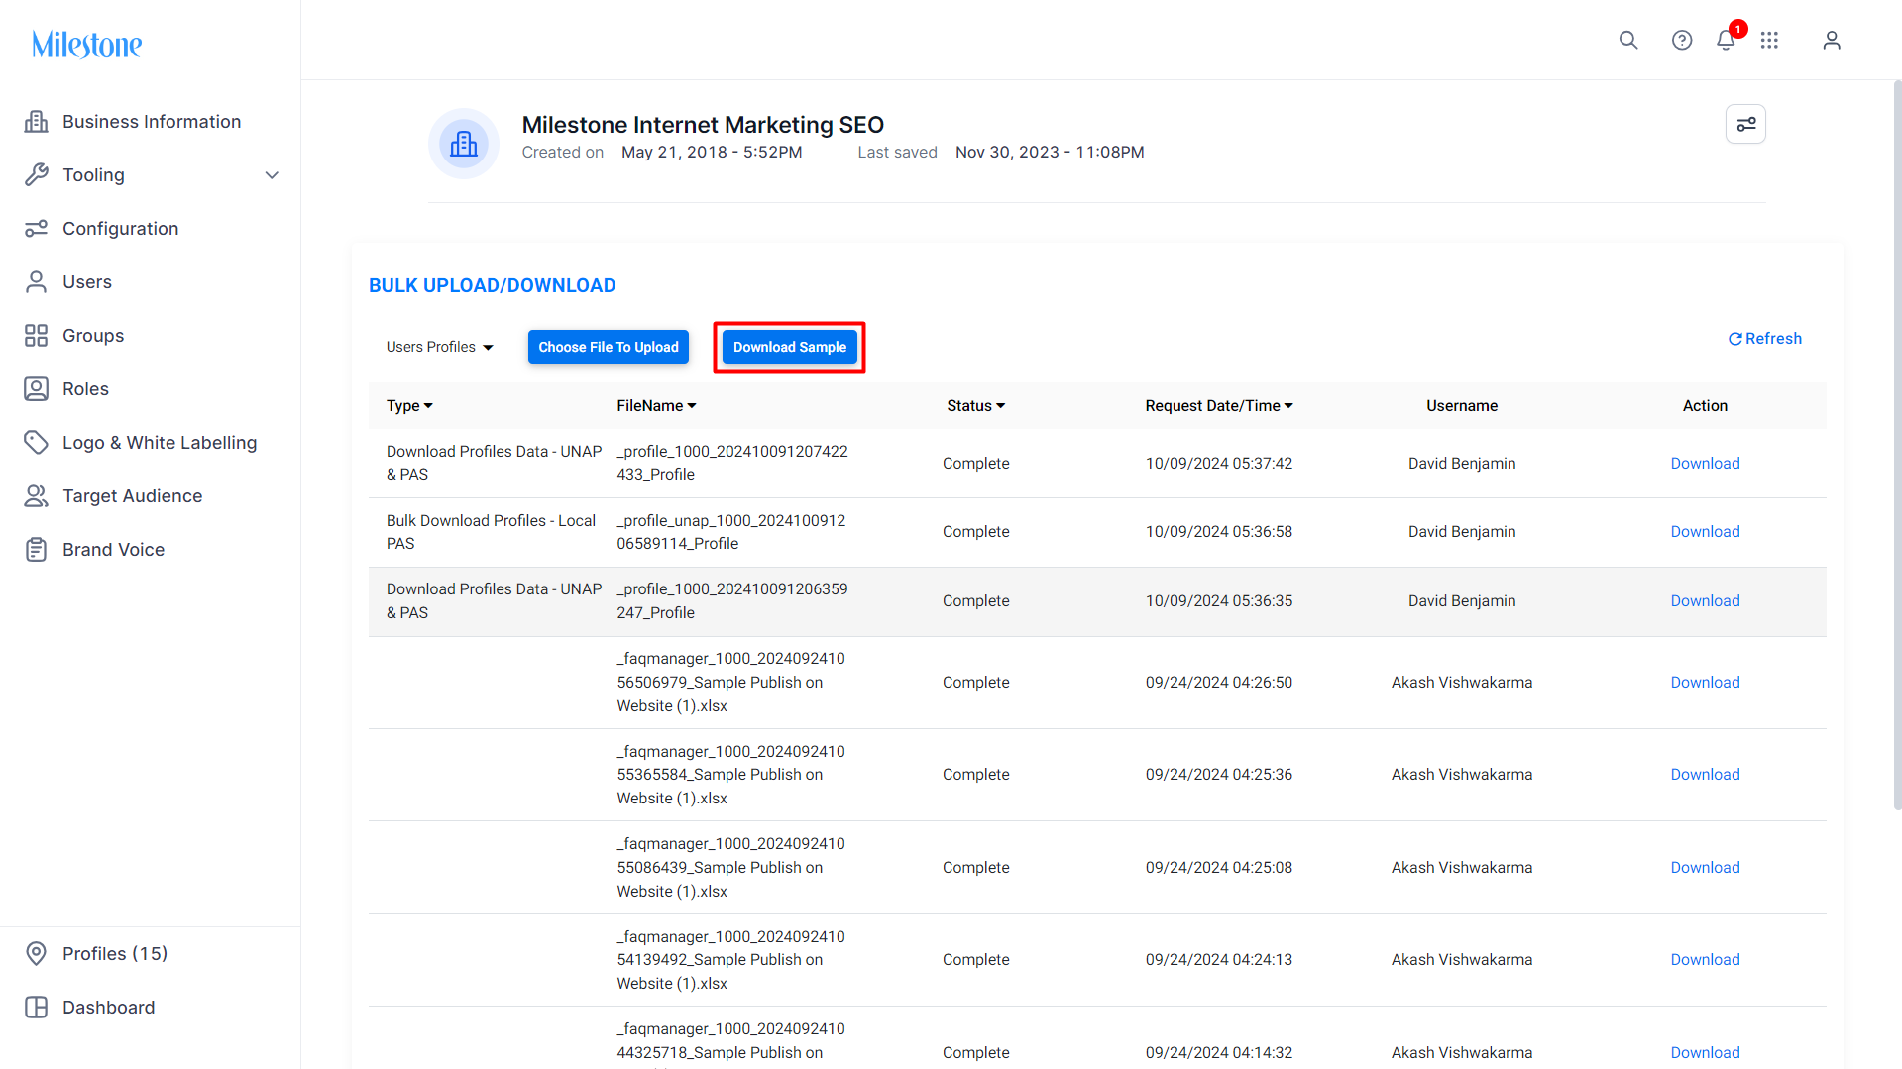The height and width of the screenshot is (1069, 1902).
Task: Download the 05:36:58 request file
Action: click(1705, 532)
